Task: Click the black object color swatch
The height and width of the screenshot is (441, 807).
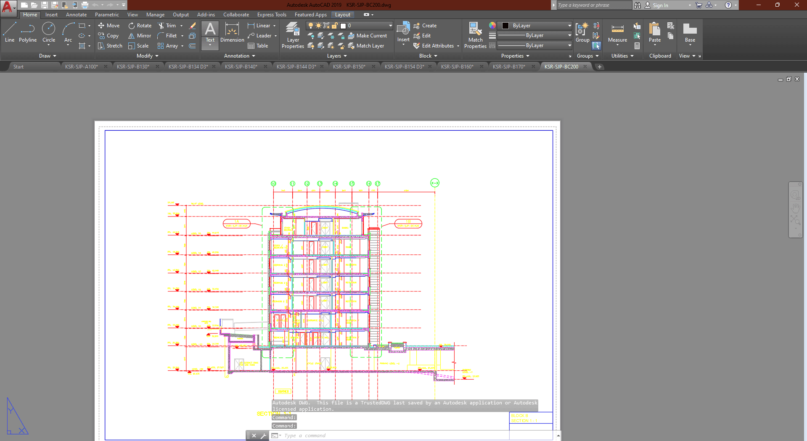Action: (x=505, y=26)
